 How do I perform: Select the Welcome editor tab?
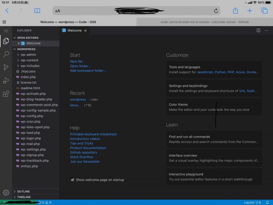coord(74,30)
